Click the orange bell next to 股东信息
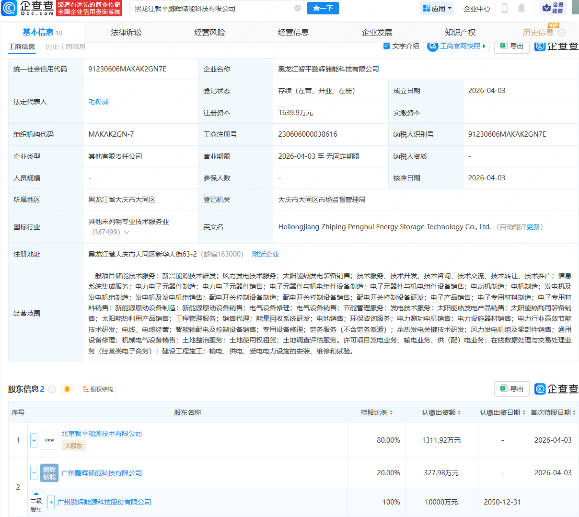Image resolution: width=579 pixels, height=517 pixels. [x=67, y=389]
